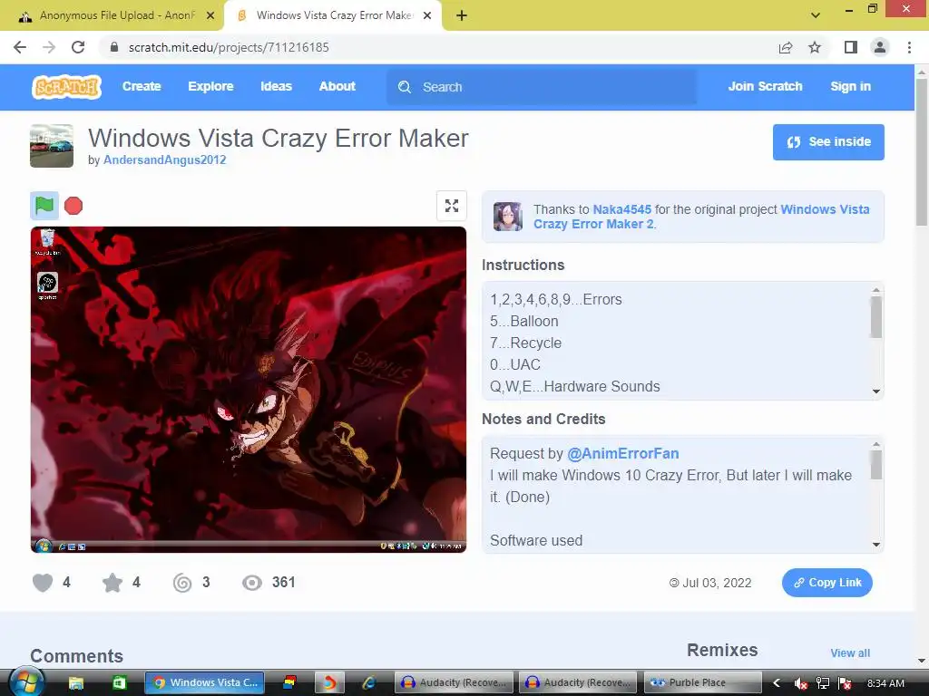The image size is (929, 696).
Task: Open a new browser tab
Action: pyautogui.click(x=462, y=15)
